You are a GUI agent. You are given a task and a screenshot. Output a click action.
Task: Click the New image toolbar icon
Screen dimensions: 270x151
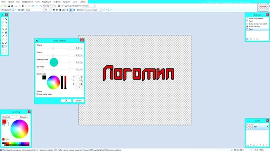pyautogui.click(x=3, y=6)
